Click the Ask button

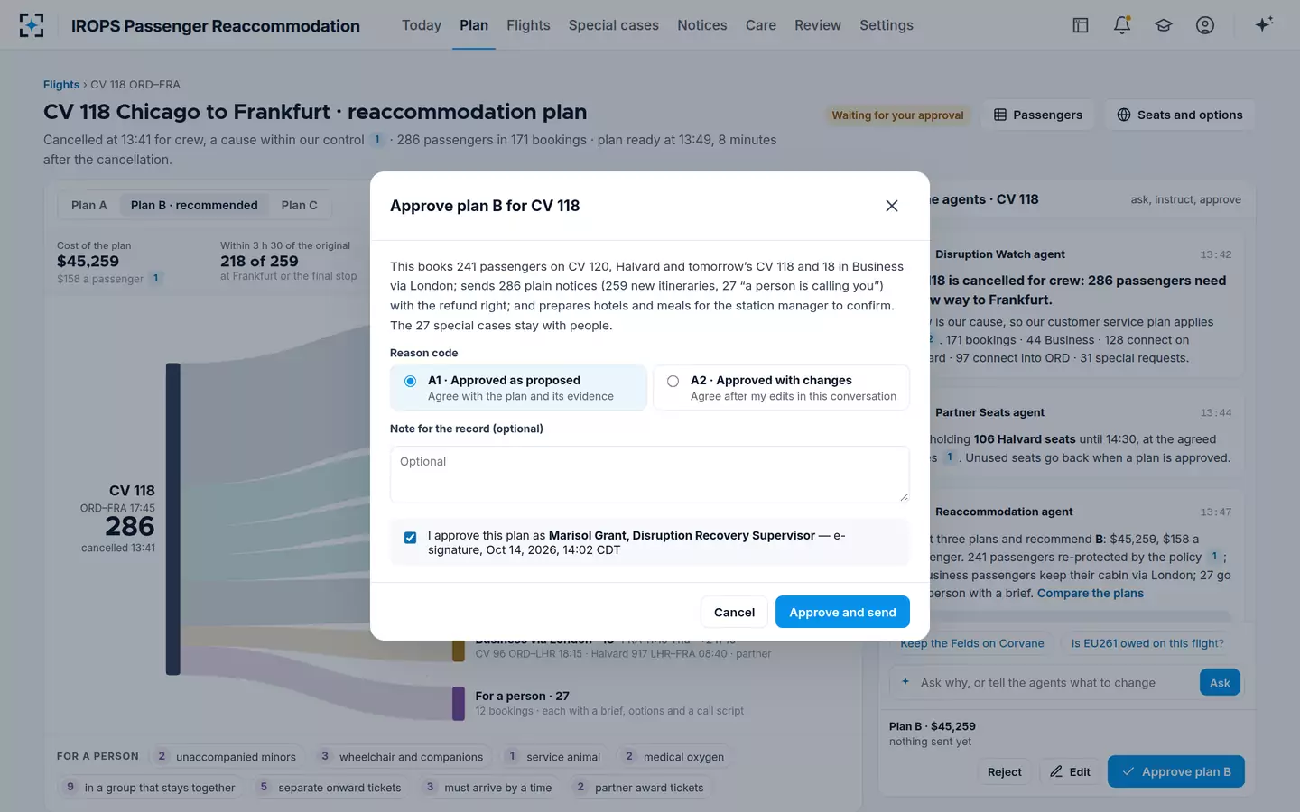click(x=1220, y=683)
